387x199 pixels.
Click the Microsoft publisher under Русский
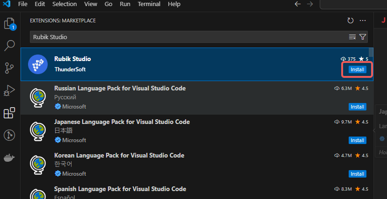tap(74, 107)
